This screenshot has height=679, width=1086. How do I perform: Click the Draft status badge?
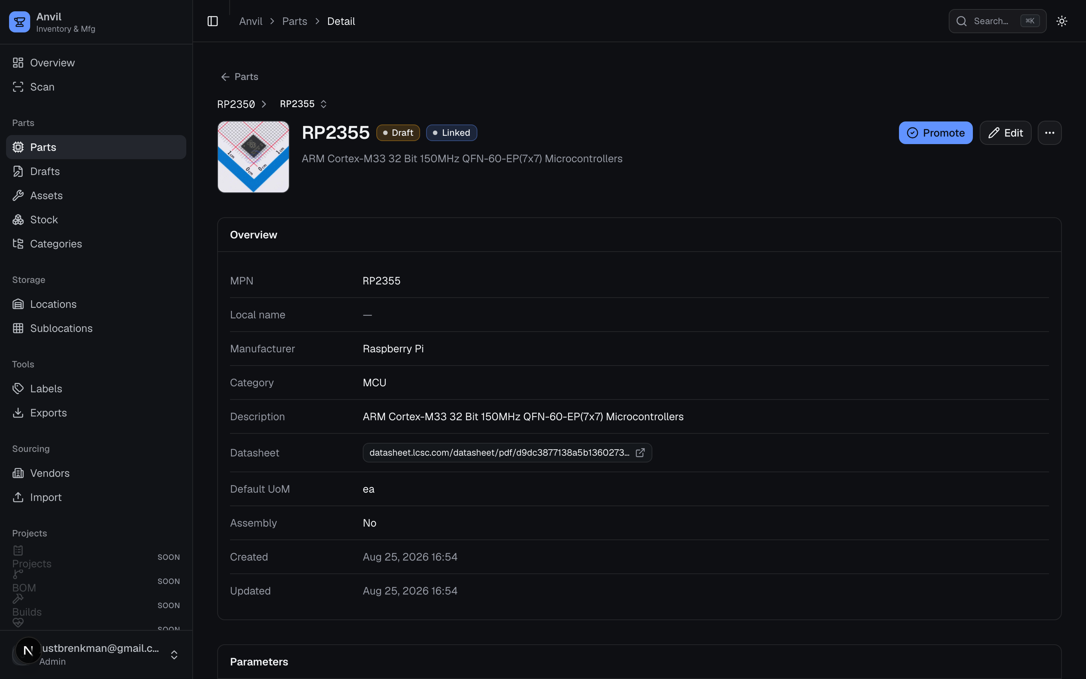coord(397,132)
